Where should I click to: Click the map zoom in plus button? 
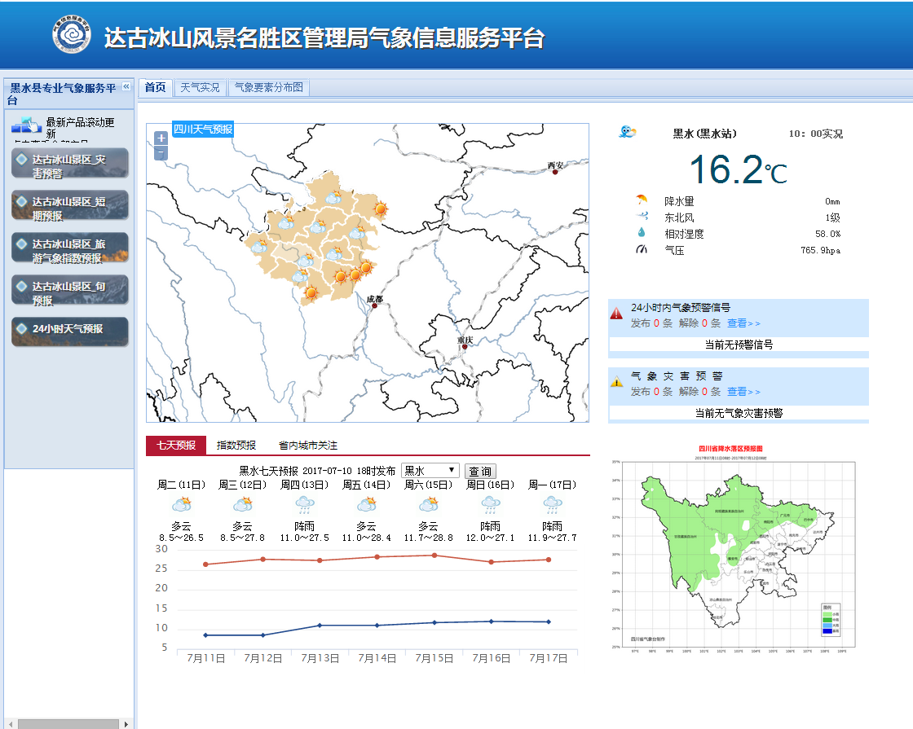(x=161, y=138)
